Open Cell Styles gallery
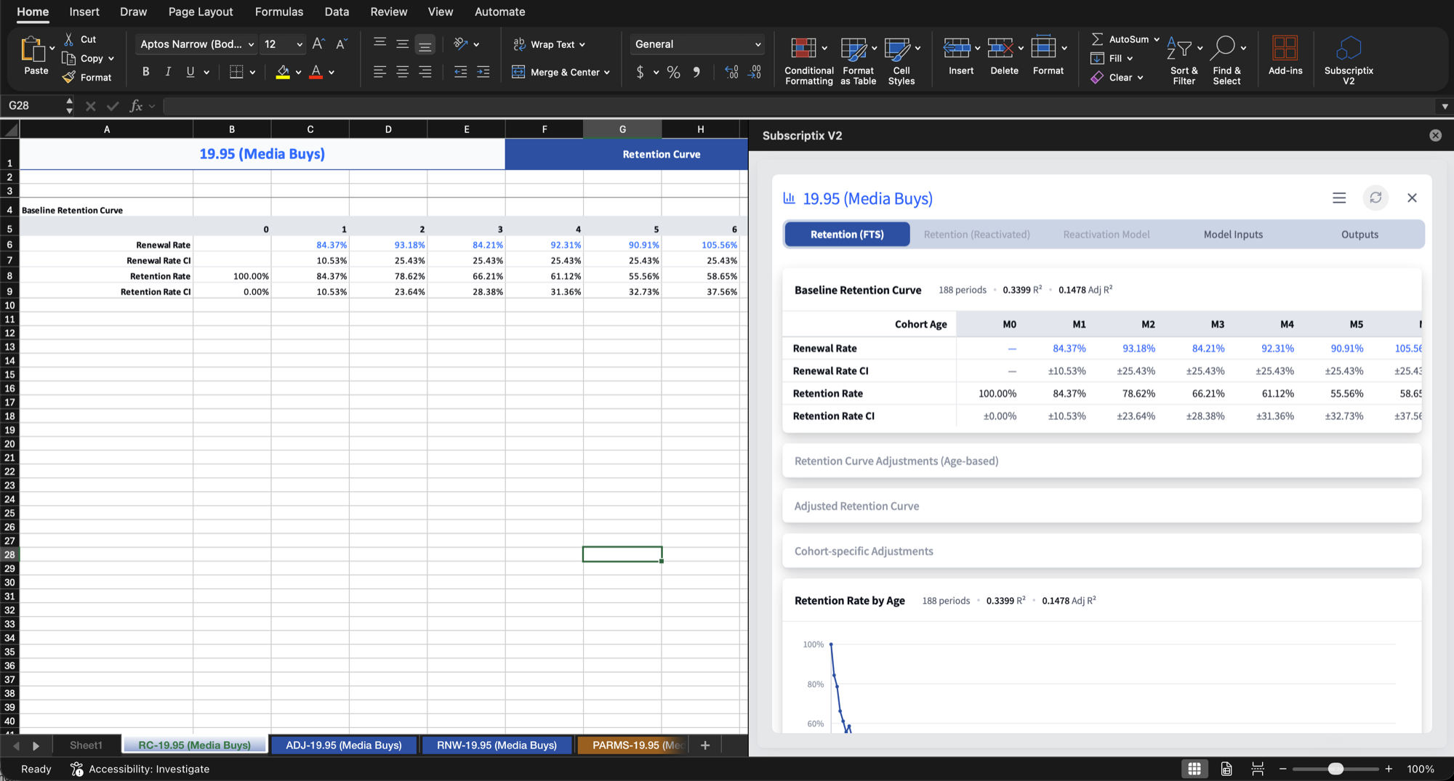 [x=901, y=60]
